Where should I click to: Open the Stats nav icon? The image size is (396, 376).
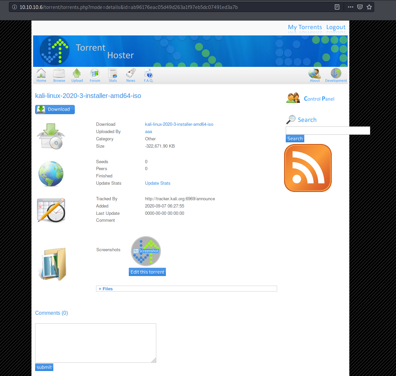coord(113,75)
